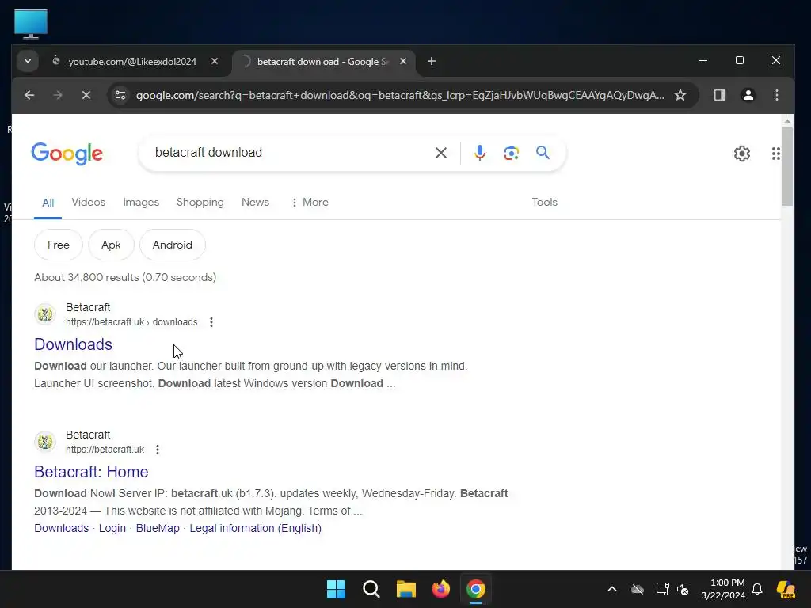Open the clock showing 1:00 PM
The height and width of the screenshot is (608, 811).
(x=723, y=589)
